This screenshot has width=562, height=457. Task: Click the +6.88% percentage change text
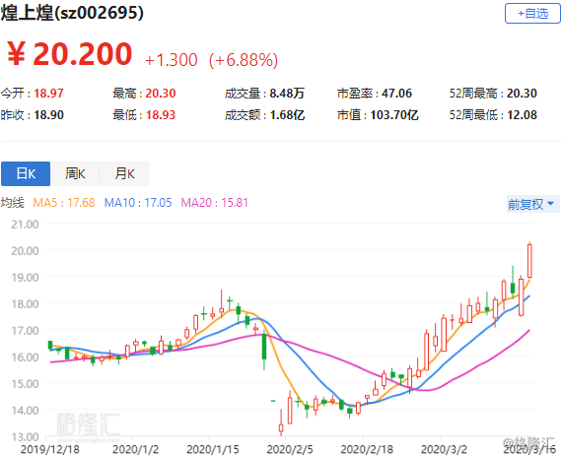point(244,60)
